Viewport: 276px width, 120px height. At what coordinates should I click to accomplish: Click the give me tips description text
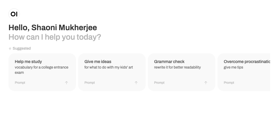point(234,67)
